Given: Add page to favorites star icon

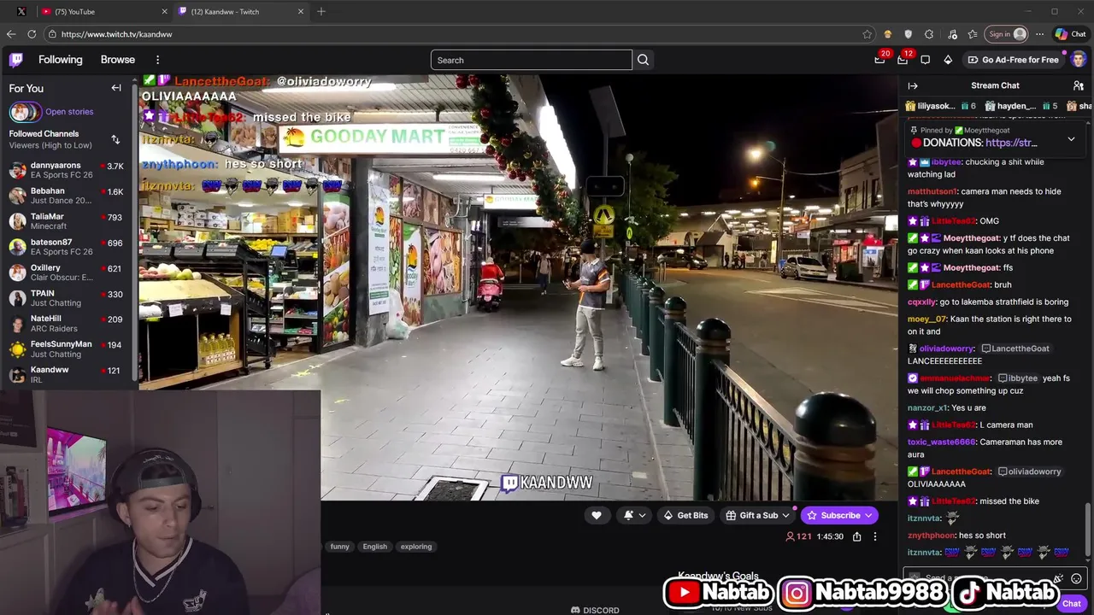Looking at the screenshot, I should coord(868,34).
